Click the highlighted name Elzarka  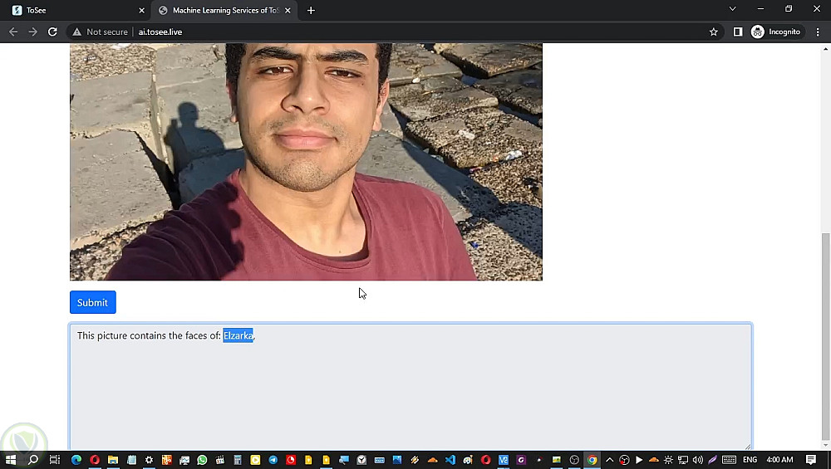[238, 335]
